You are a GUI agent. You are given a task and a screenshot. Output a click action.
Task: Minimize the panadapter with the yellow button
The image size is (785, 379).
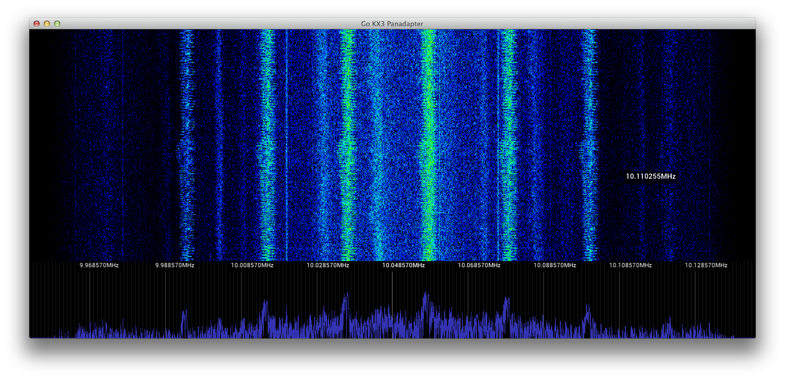tap(47, 24)
